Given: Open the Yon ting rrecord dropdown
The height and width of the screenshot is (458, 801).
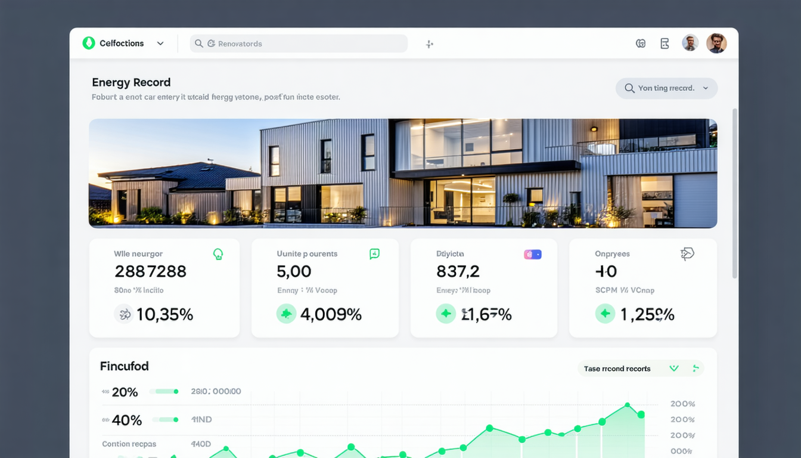Looking at the screenshot, I should click(x=666, y=88).
